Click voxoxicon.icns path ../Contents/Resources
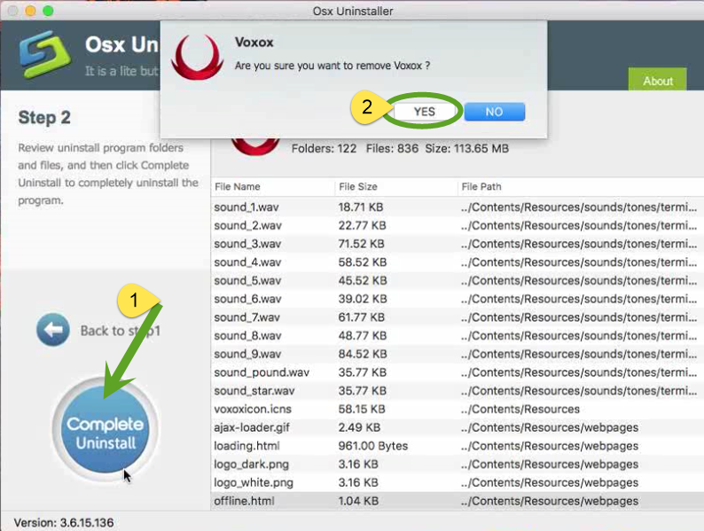Viewport: 704px width, 531px height. (520, 410)
